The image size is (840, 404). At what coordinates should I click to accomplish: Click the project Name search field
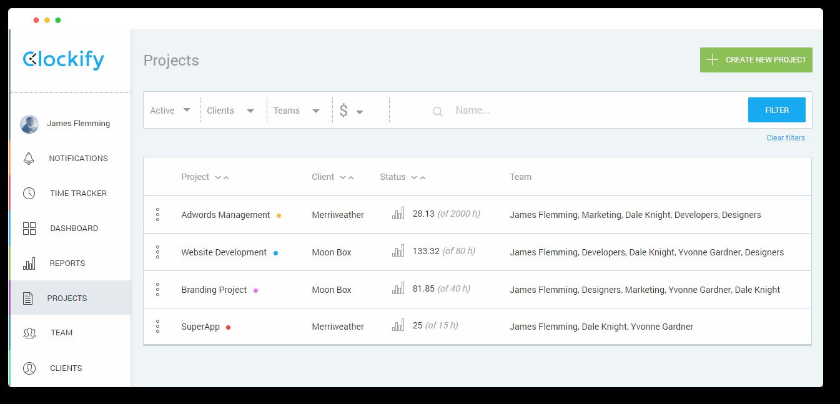[x=593, y=111]
